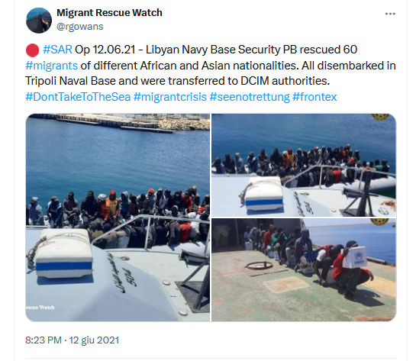Click the emblem badge on bottom-right photo
416x361 pixels.
tap(380, 222)
